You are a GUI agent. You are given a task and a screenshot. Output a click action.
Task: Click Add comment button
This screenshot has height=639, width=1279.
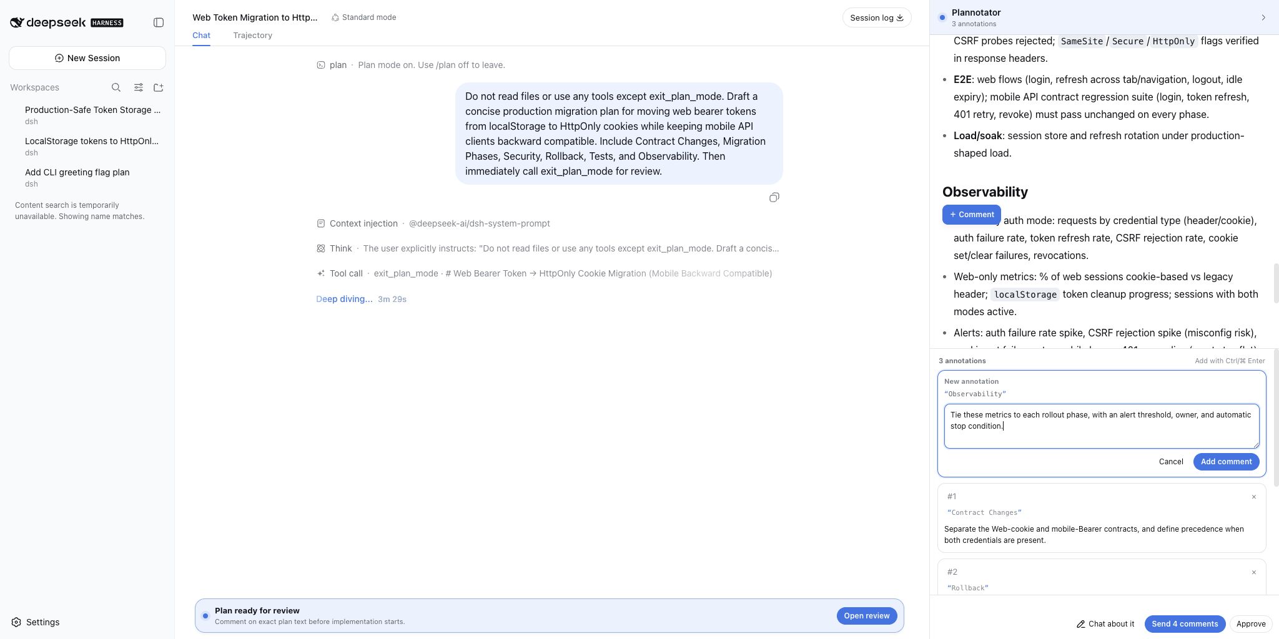(1226, 462)
